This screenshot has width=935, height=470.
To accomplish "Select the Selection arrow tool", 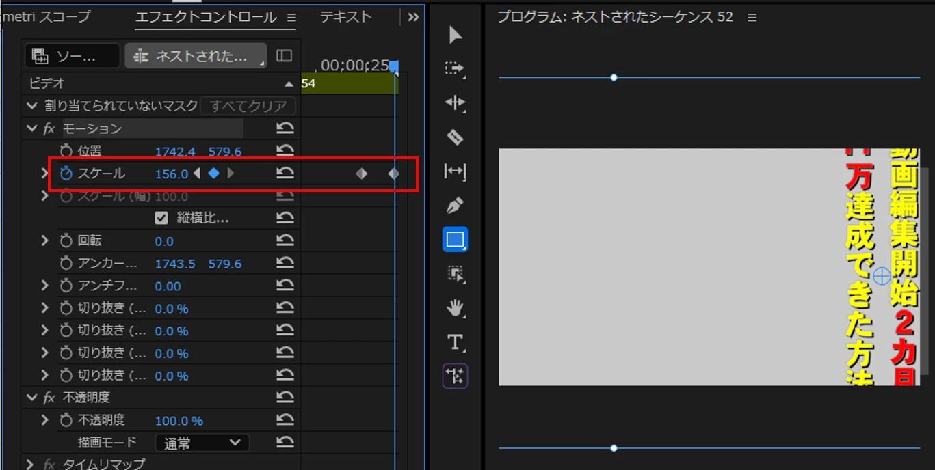I will coord(456,35).
